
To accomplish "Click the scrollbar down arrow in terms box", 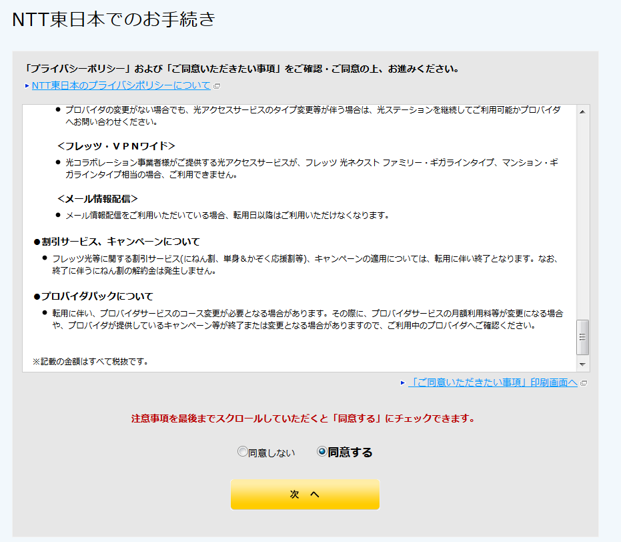I will point(582,364).
